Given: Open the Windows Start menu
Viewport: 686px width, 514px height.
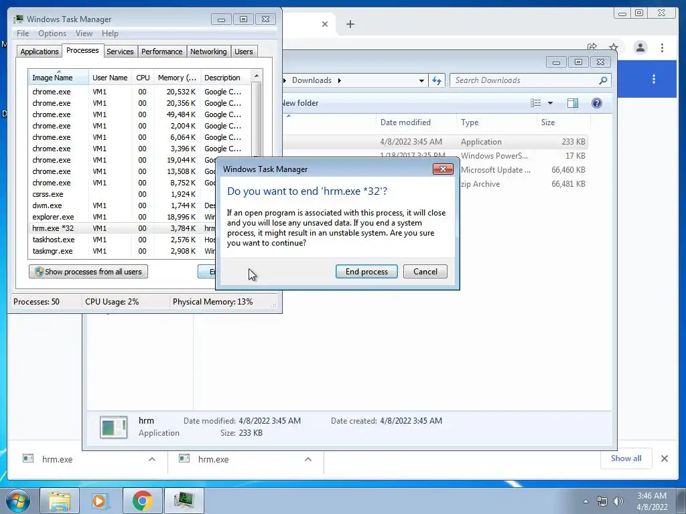Looking at the screenshot, I should 18,501.
